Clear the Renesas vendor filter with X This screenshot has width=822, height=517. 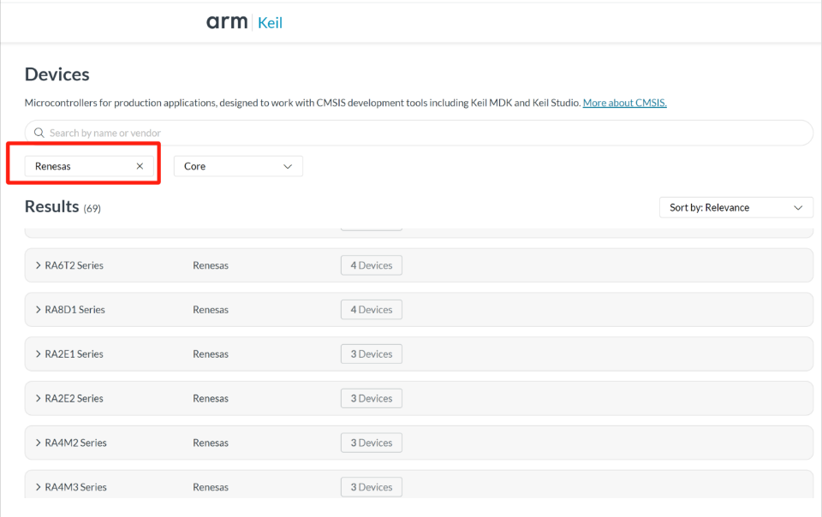(140, 166)
